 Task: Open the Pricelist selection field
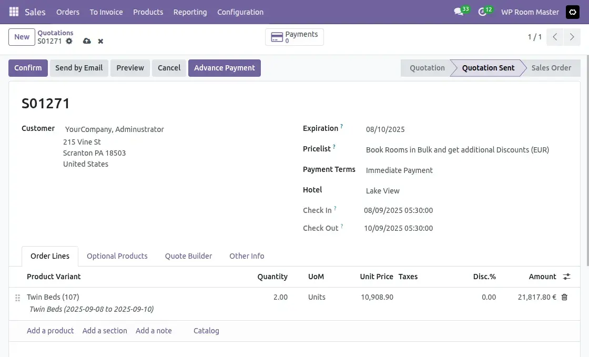click(x=458, y=149)
